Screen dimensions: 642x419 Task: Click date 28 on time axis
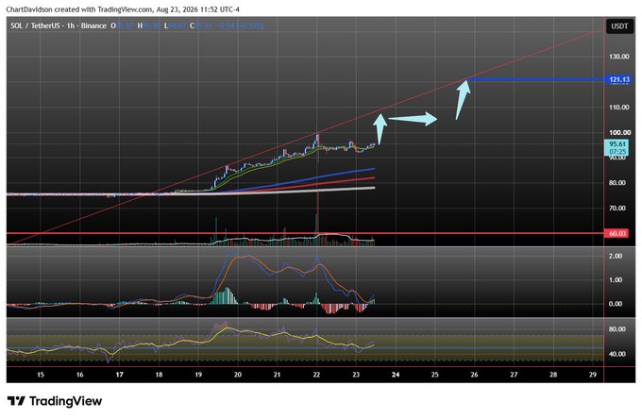pyautogui.click(x=553, y=375)
